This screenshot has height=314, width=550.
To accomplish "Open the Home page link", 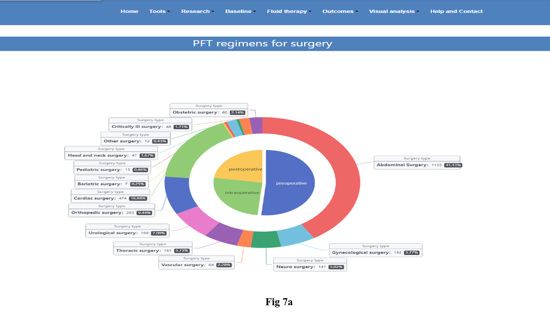I will click(x=129, y=11).
